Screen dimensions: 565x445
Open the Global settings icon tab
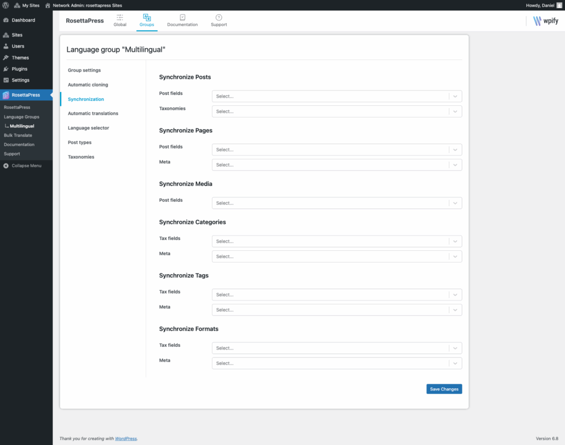click(x=120, y=18)
